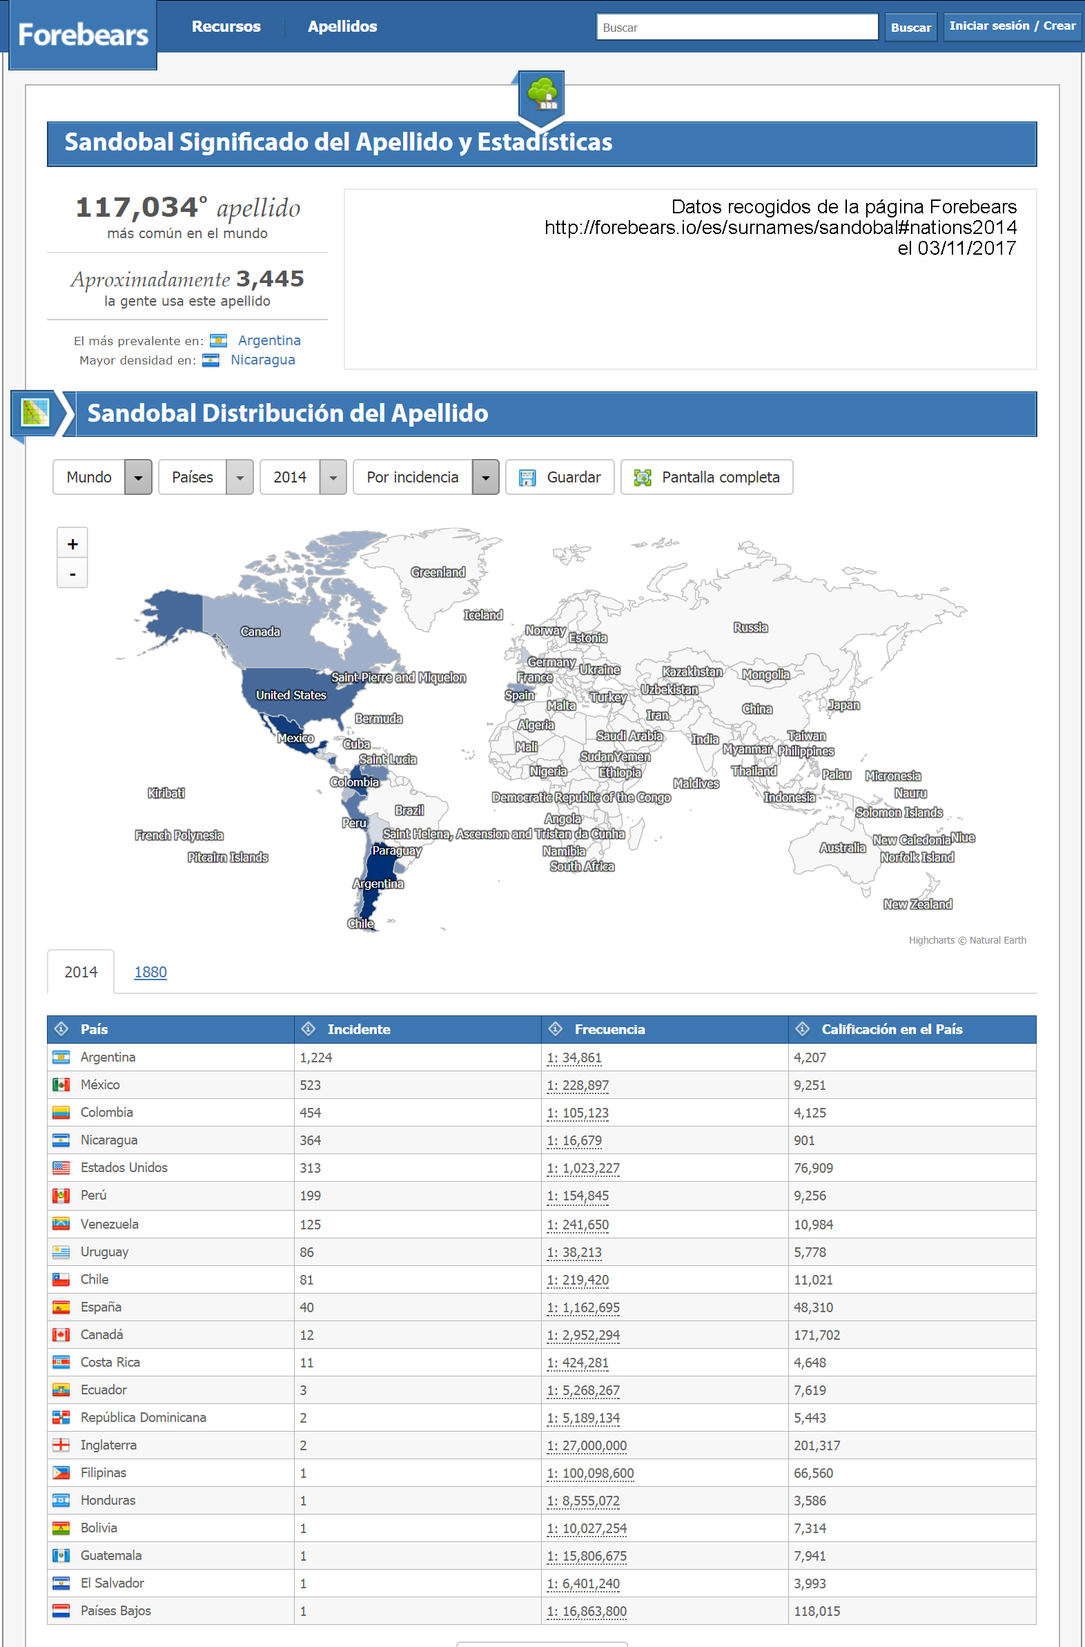
Task: Click the Honduras row name
Action: click(108, 1500)
